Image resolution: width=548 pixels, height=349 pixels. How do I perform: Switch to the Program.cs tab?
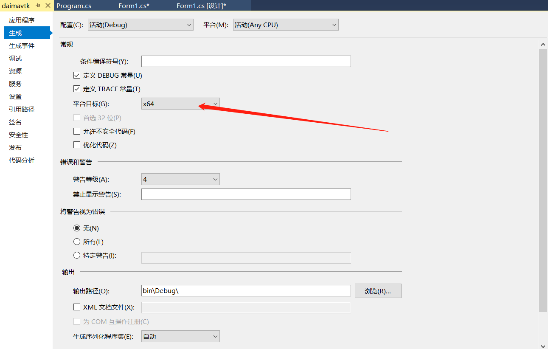coord(74,6)
